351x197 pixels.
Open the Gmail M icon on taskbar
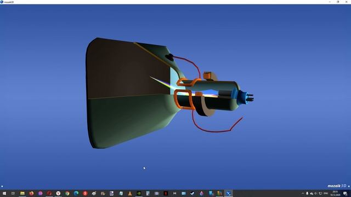coord(174,193)
